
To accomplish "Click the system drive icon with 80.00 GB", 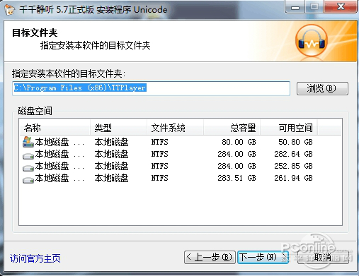I will click(28, 142).
